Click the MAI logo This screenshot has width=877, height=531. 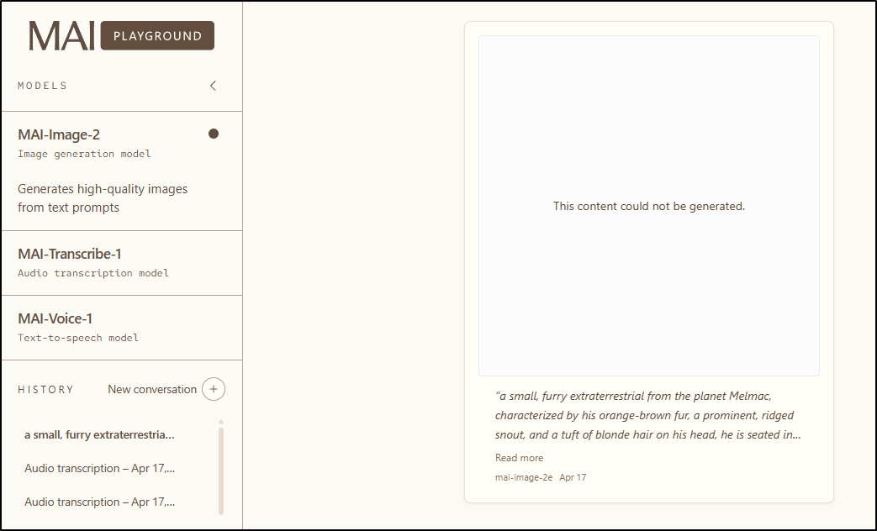point(61,36)
